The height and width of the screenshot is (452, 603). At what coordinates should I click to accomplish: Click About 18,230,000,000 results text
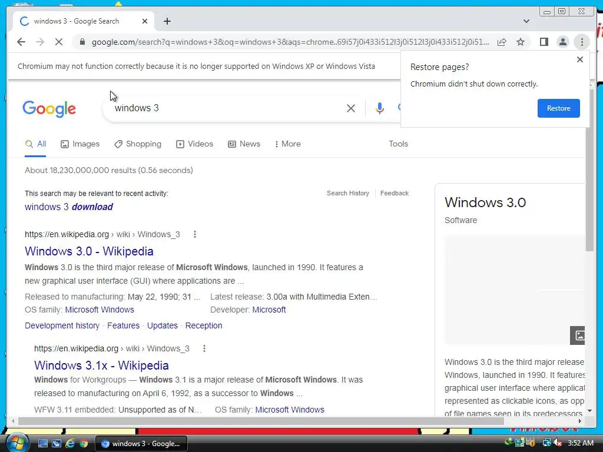109,170
